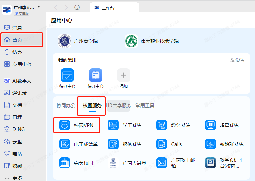This screenshot has height=181, width=255.
Task: Switch to 协同办公 tab
Action: point(66,105)
